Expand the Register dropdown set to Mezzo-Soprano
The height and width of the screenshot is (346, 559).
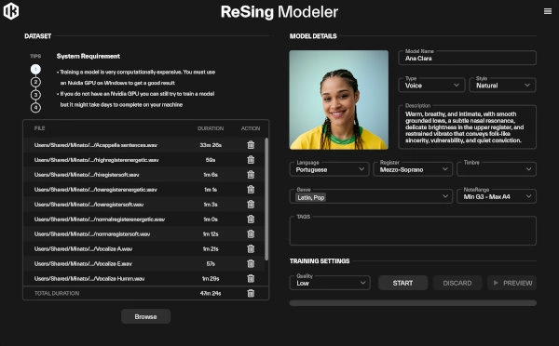point(413,169)
